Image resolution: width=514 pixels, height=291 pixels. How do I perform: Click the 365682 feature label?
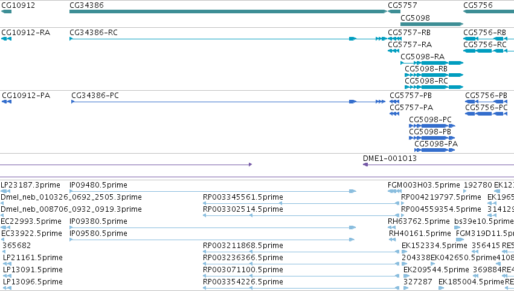click(x=16, y=246)
